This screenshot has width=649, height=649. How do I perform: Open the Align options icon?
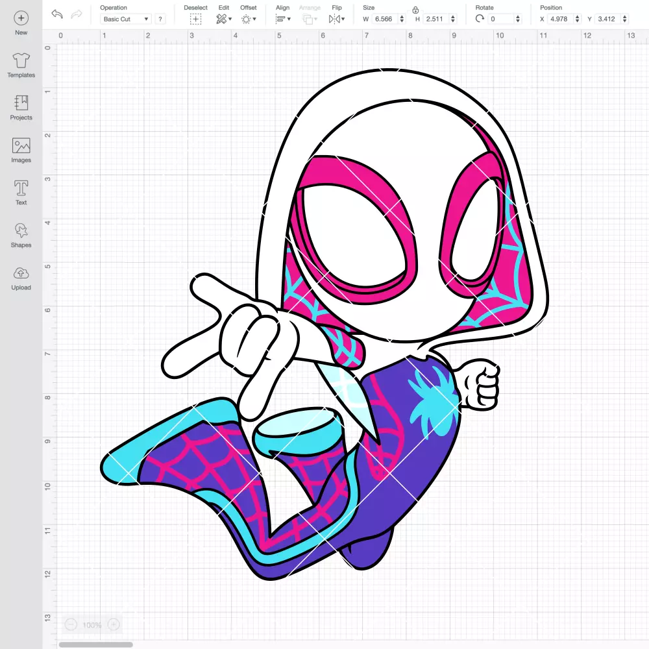pyautogui.click(x=280, y=19)
